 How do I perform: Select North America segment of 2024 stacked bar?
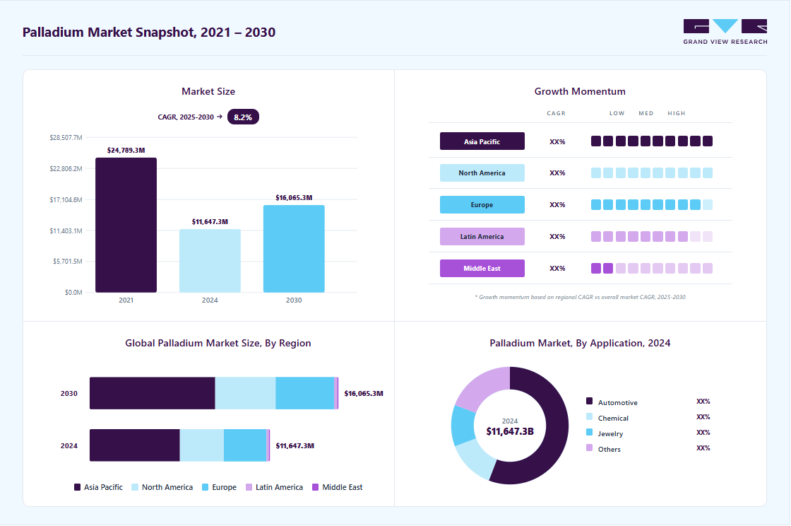pyautogui.click(x=202, y=445)
